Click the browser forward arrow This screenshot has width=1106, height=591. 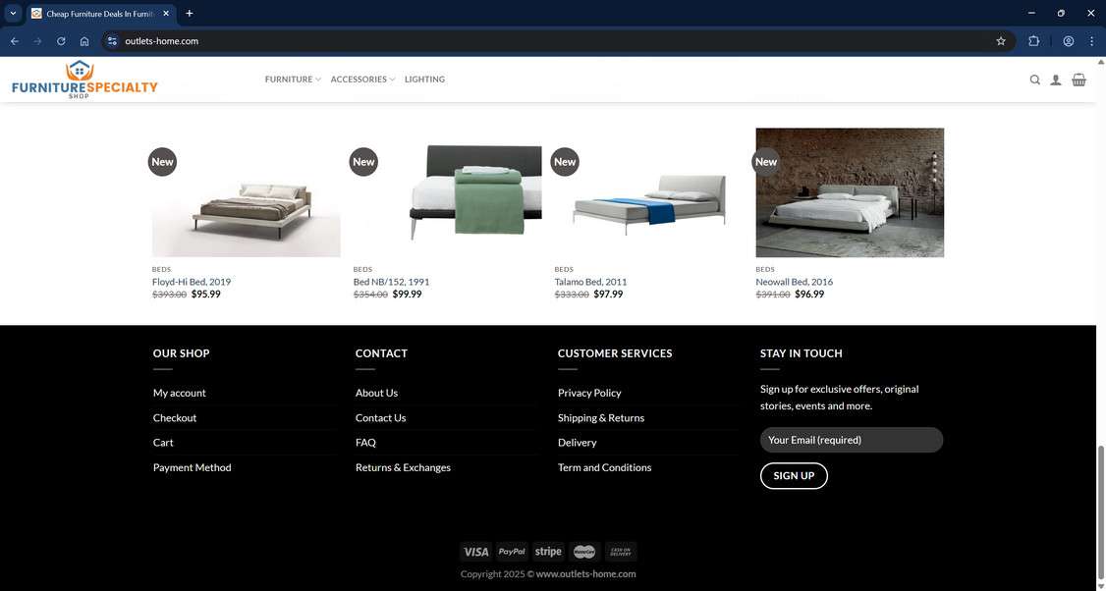37,41
